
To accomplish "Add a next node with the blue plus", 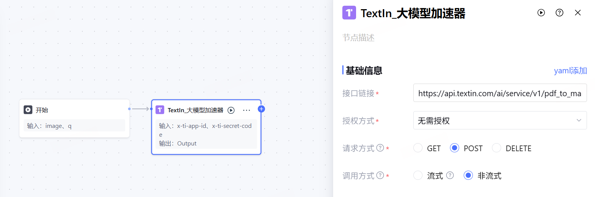I will click(x=261, y=109).
